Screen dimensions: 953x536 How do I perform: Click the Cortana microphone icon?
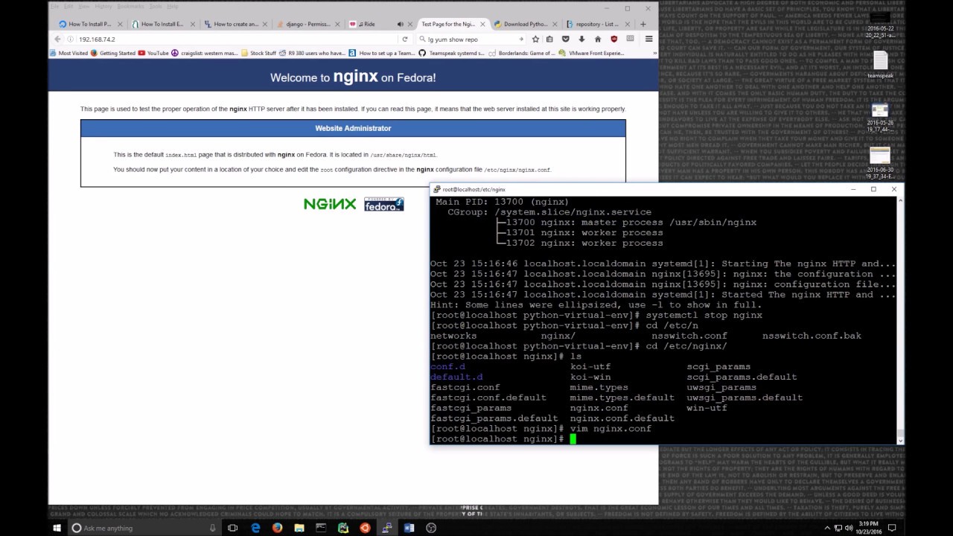212,528
